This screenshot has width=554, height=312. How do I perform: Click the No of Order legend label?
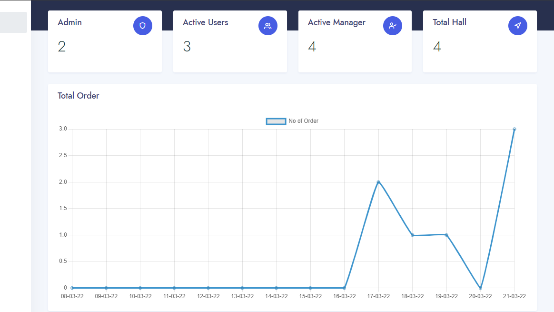[303, 121]
